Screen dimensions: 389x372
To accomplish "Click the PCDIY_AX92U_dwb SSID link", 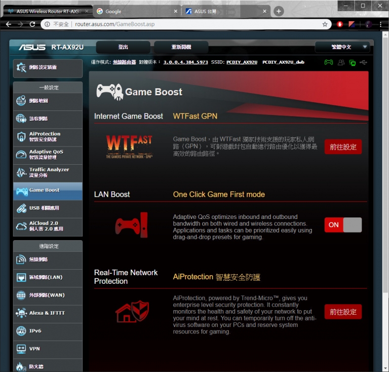I will coord(283,62).
